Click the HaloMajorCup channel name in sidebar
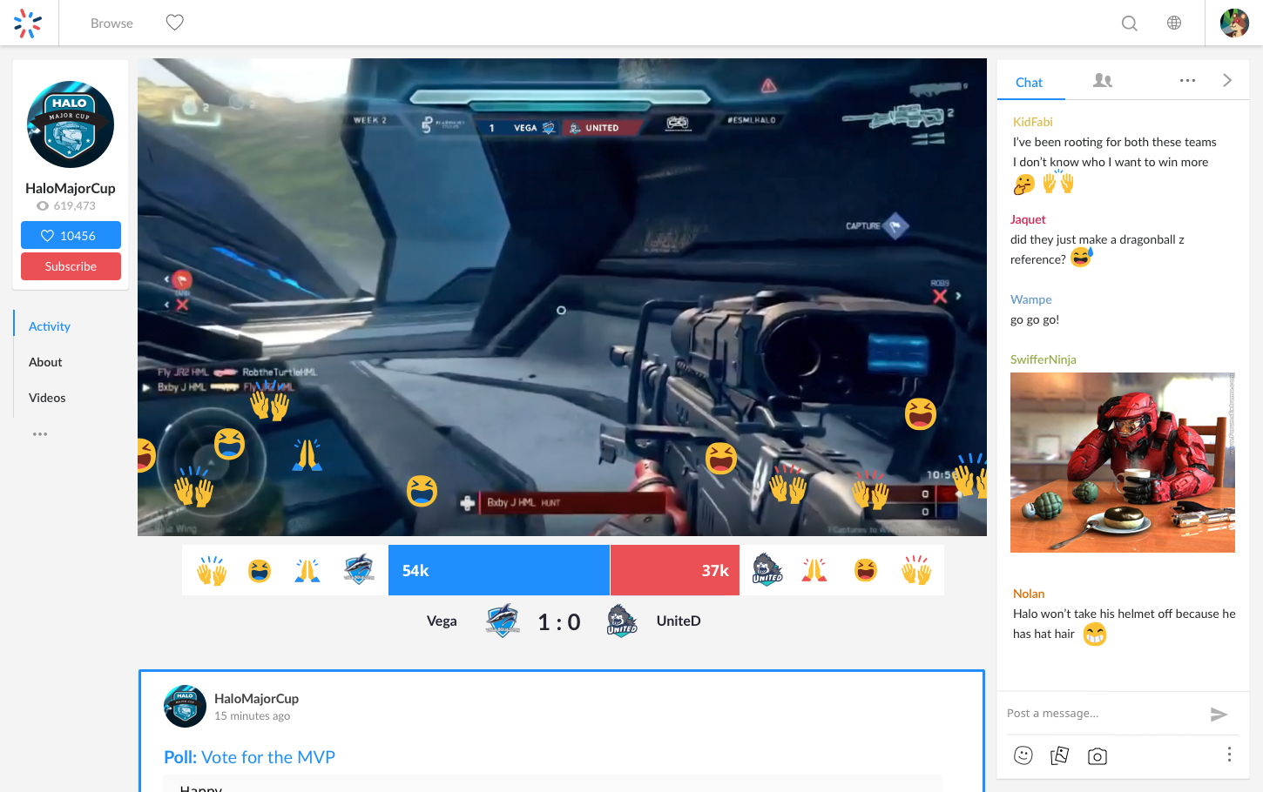Image resolution: width=1263 pixels, height=792 pixels. coord(71,188)
